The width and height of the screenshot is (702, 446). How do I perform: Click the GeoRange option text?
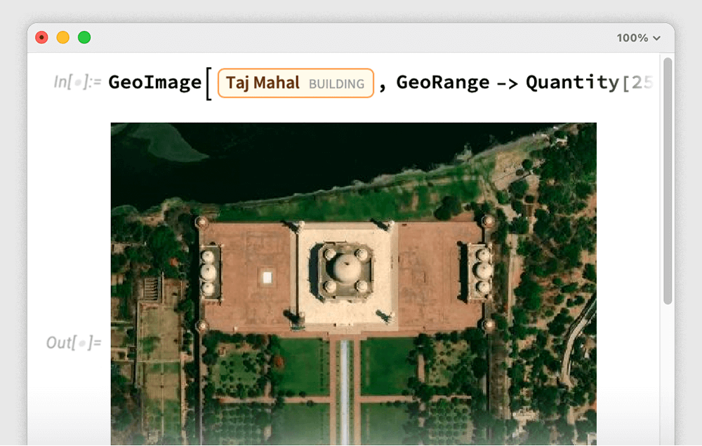pyautogui.click(x=442, y=83)
